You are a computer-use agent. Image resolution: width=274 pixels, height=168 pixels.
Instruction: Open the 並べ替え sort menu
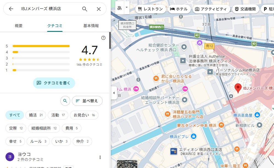[87, 101]
